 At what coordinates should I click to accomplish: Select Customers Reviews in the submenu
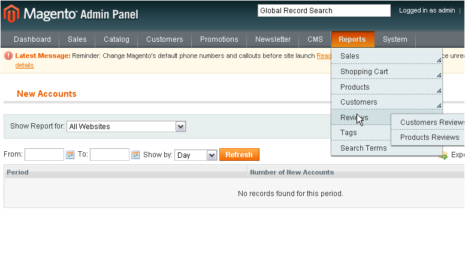[x=431, y=123]
